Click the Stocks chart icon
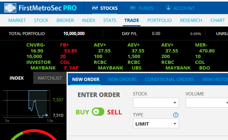The height and width of the screenshot is (140, 228). [95, 8]
